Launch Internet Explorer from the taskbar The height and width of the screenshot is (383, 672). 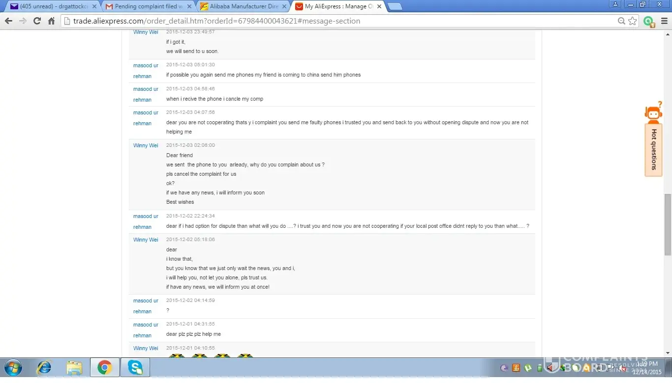click(45, 367)
